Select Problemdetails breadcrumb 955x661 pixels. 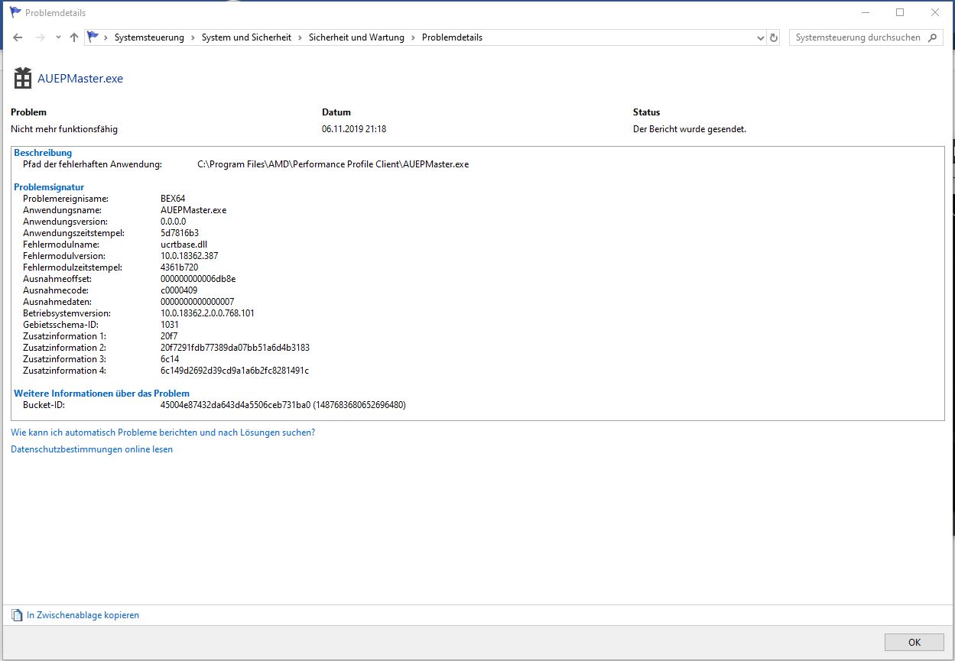tap(452, 37)
